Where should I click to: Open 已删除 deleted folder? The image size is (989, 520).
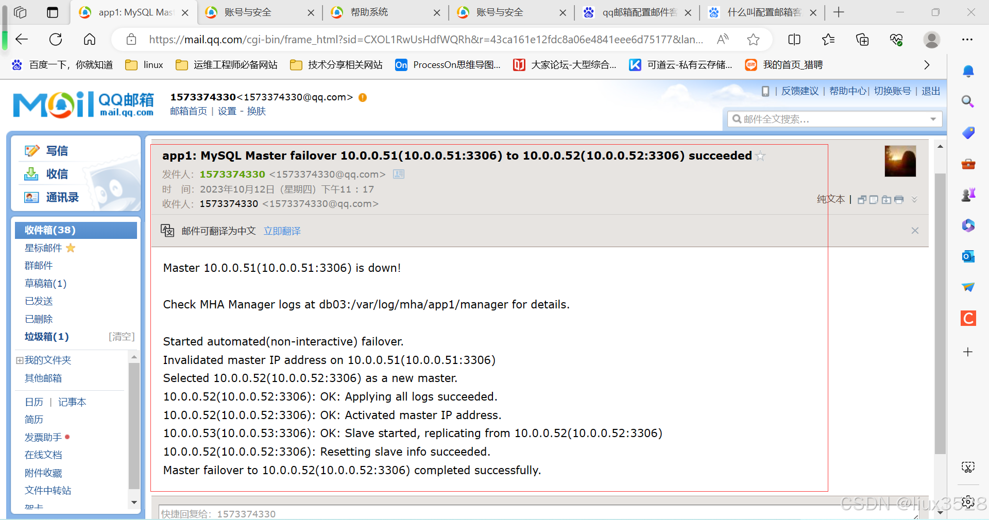click(x=39, y=319)
